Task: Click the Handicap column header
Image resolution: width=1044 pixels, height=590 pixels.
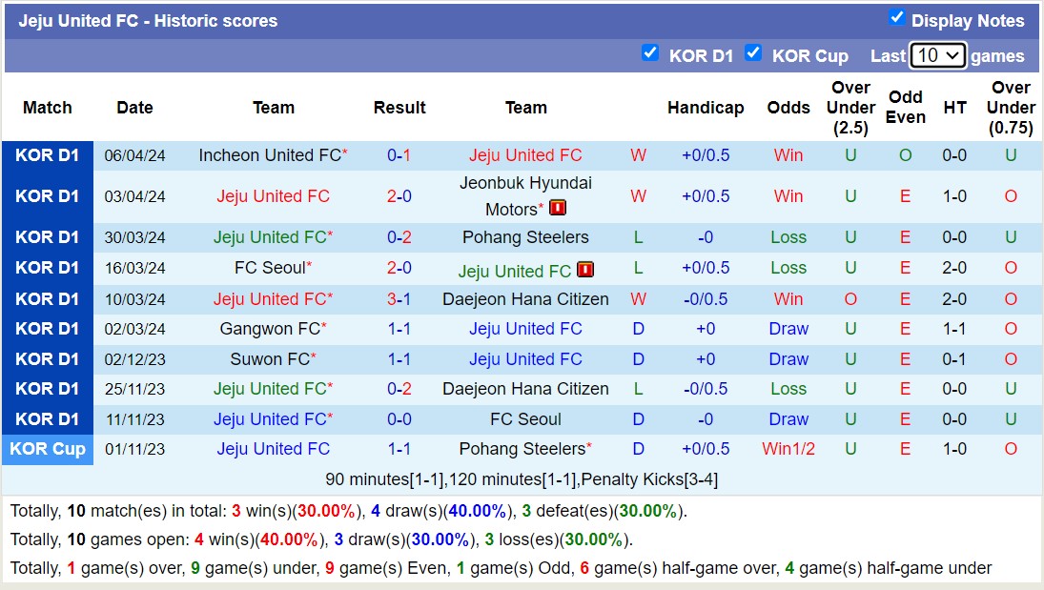Action: (x=706, y=108)
